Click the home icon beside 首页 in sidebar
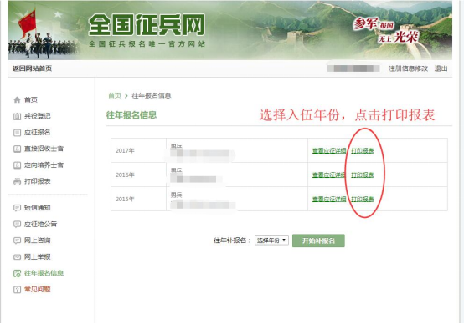 17,99
